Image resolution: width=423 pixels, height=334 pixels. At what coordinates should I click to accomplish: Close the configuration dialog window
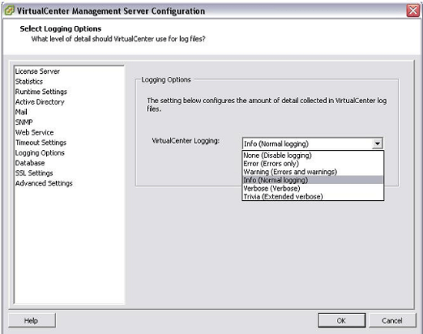(413, 11)
